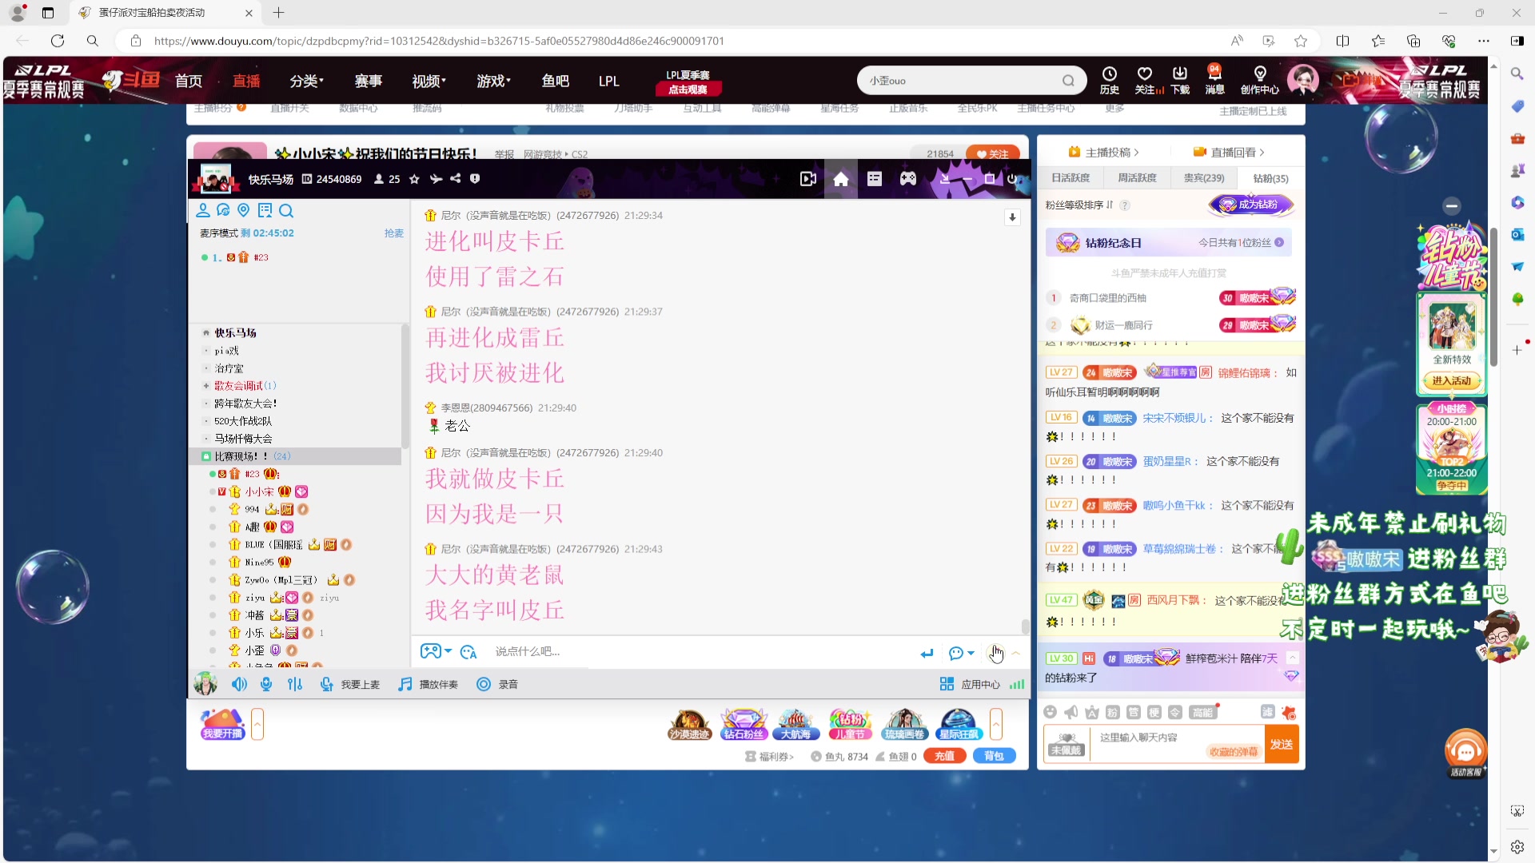Screen dimensions: 1535x863
Task: Click the orange 发送 send button
Action: pos(1281,744)
